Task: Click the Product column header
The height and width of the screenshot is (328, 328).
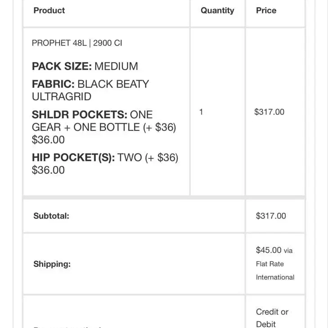Action: tap(49, 10)
